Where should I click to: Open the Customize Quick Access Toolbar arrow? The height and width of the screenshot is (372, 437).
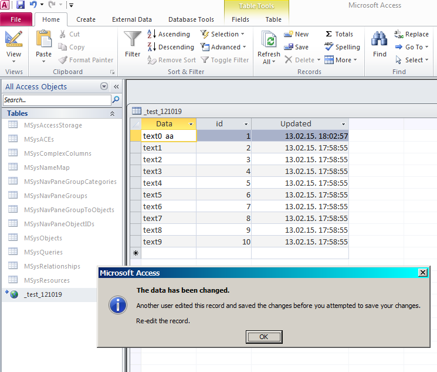71,5
